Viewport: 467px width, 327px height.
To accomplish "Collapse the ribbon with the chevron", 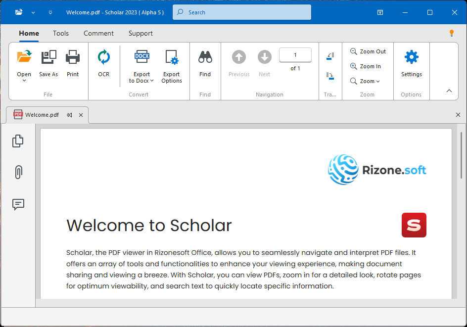I will coord(449,91).
